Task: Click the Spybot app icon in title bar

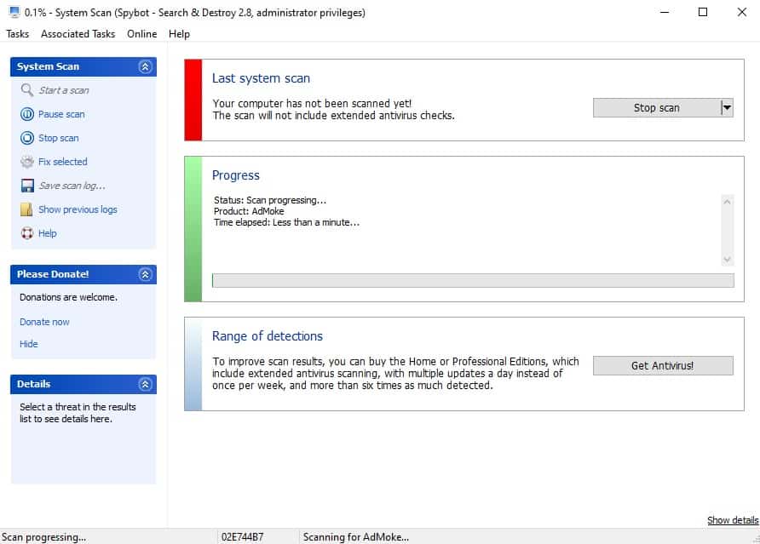Action: [x=14, y=12]
